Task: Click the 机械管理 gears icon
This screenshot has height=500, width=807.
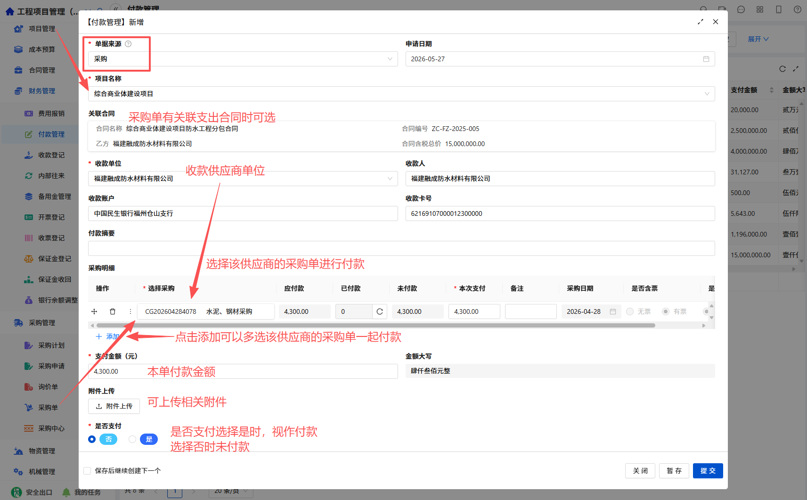Action: (x=18, y=472)
